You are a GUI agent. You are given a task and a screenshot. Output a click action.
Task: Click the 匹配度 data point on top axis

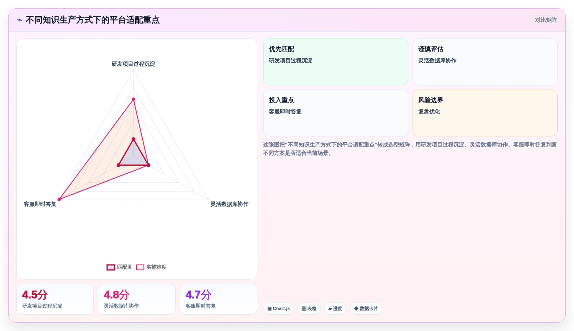[x=133, y=139]
